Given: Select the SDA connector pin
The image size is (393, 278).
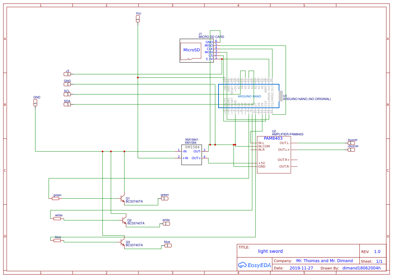Looking at the screenshot, I should [x=68, y=104].
